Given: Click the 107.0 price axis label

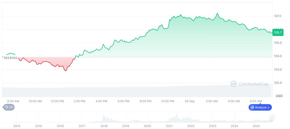Looking at the screenshot, I should [278, 16].
